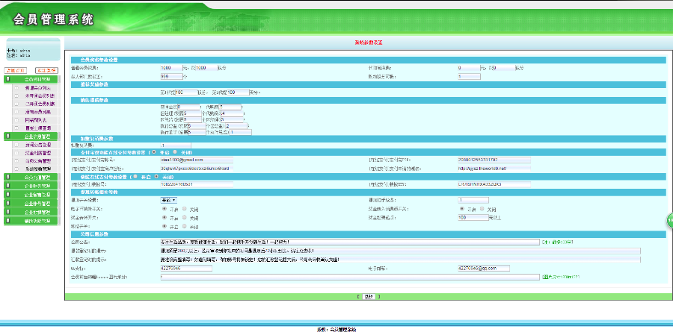Open the 网络图列表 sidebar entry

[36, 120]
